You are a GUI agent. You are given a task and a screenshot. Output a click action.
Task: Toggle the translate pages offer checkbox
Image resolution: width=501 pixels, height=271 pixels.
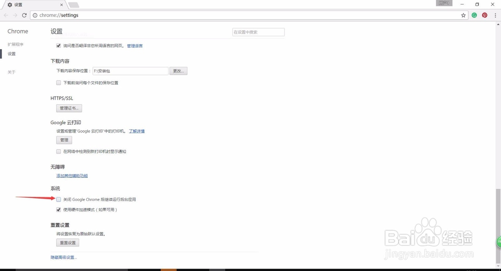coord(59,46)
